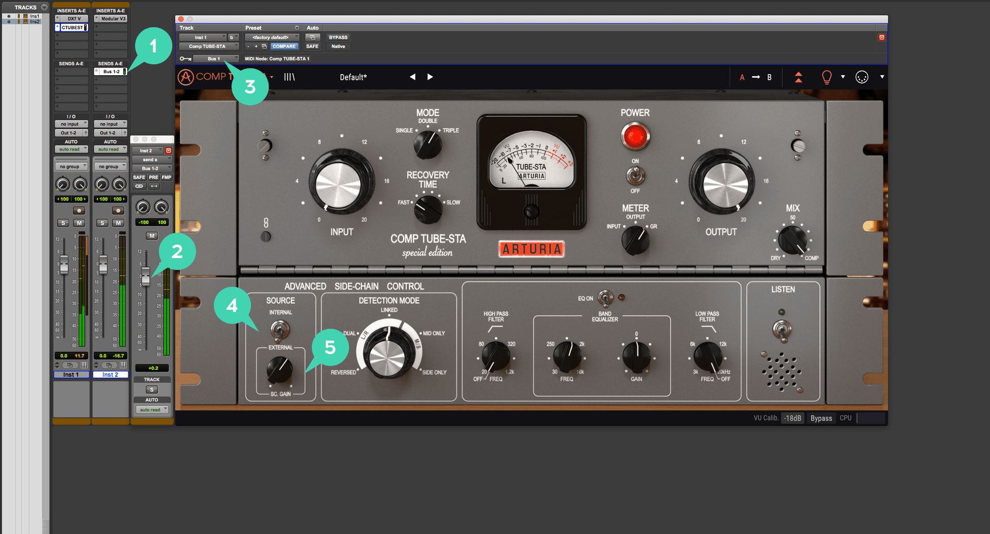Click the Inst 2 volume fader

click(x=103, y=264)
